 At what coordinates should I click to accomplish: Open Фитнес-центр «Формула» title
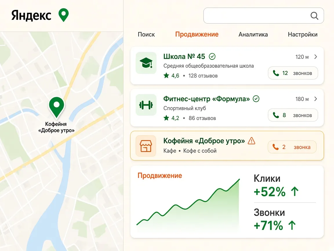tap(206, 99)
